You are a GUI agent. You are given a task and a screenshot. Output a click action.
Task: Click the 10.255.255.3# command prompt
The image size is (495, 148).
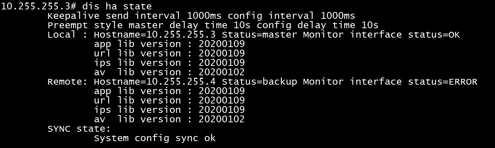[x=33, y=7]
